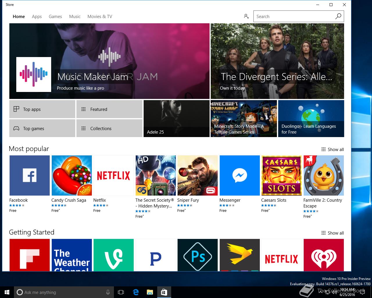Open the Music Maker Jam app icon
The width and height of the screenshot is (372, 298).
coord(34,74)
